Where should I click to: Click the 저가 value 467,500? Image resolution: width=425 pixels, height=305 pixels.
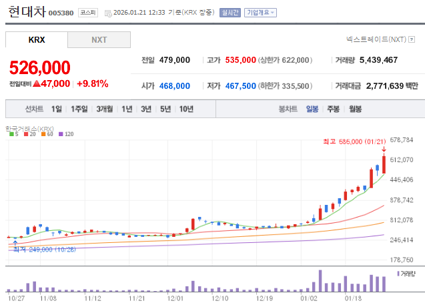[x=240, y=86]
